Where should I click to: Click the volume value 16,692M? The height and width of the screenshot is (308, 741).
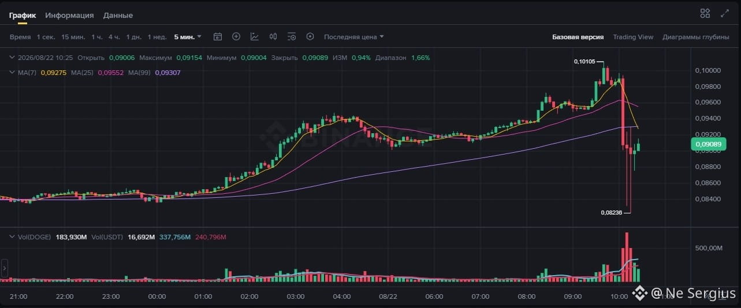coord(140,237)
